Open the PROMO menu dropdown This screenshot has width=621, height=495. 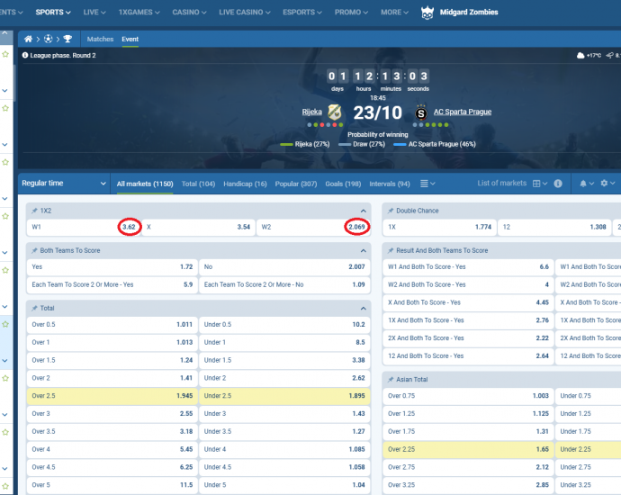(351, 13)
